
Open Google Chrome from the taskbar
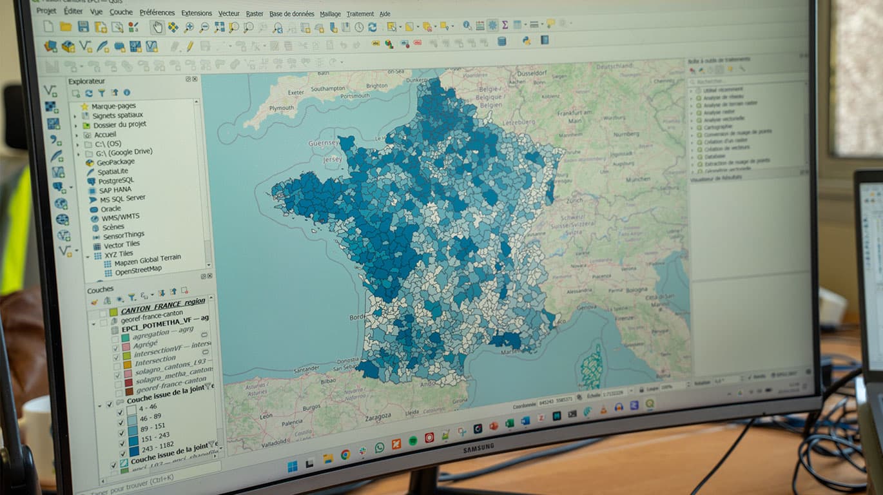345,454
